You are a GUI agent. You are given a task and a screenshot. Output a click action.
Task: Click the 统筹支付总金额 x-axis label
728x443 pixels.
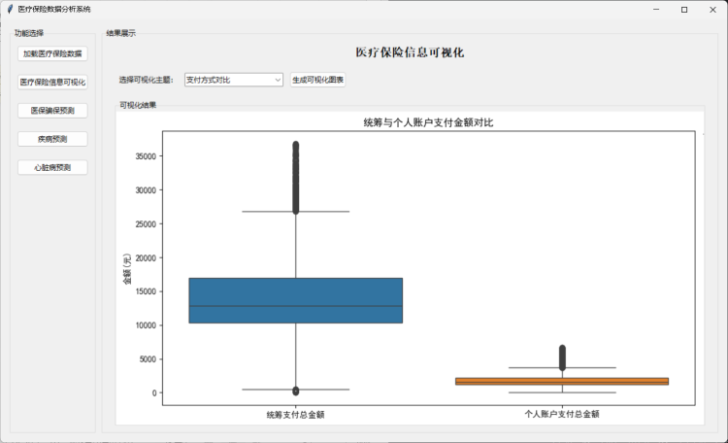click(x=295, y=414)
